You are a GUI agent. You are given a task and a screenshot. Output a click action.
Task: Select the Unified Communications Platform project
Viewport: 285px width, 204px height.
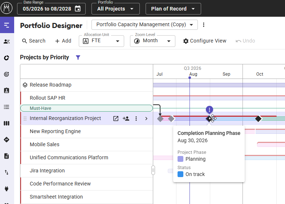[x=86, y=157]
